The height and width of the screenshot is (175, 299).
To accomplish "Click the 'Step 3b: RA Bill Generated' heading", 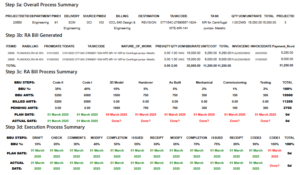I will point(34,35).
